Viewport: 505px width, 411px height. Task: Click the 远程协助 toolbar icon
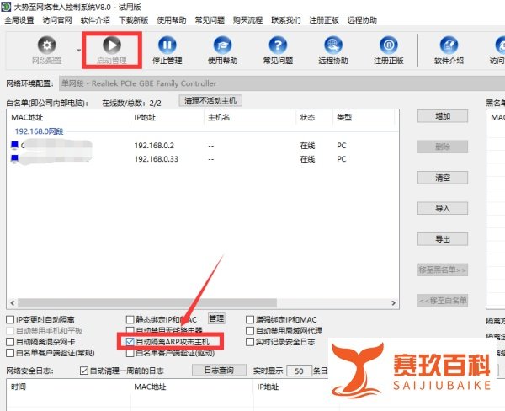click(x=333, y=45)
